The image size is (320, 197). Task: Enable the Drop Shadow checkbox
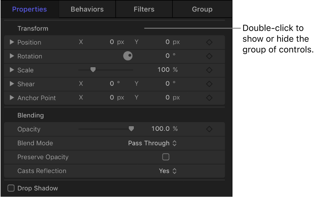[11, 188]
